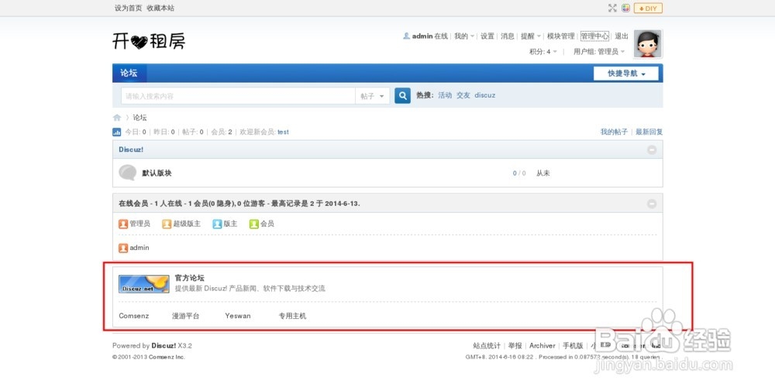Click the orange DIY button
The image size is (775, 391).
[x=648, y=8]
